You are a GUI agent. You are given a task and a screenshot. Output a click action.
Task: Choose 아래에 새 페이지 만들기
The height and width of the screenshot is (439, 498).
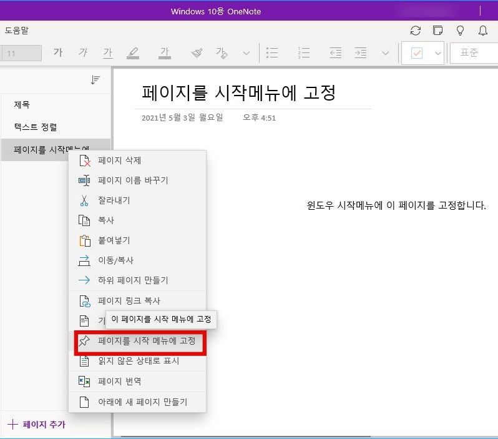click(137, 402)
